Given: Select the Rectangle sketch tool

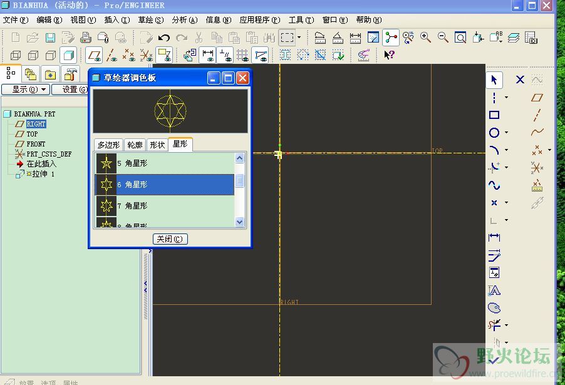Looking at the screenshot, I should (494, 115).
